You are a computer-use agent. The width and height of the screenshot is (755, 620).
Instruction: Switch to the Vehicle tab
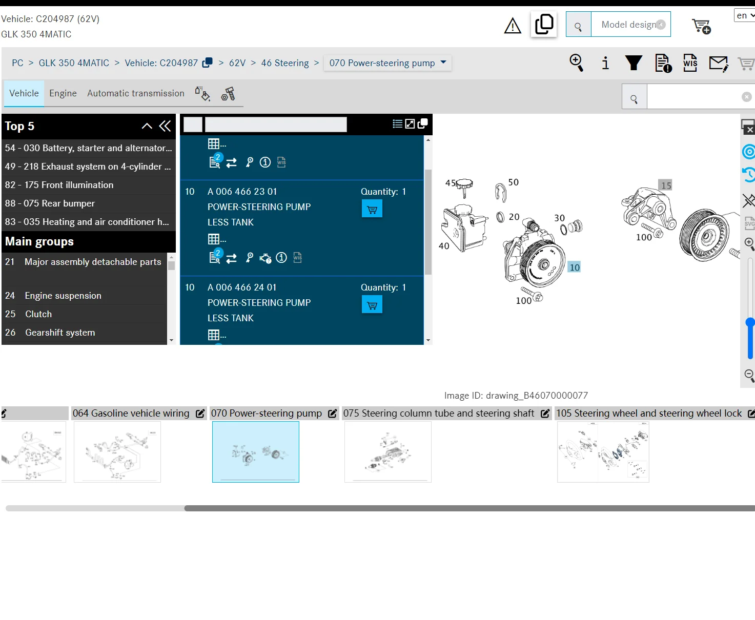pos(24,93)
